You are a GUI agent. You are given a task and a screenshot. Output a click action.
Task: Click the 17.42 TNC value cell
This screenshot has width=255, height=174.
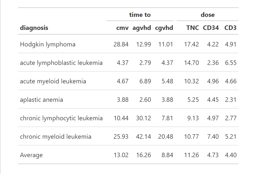coord(192,44)
